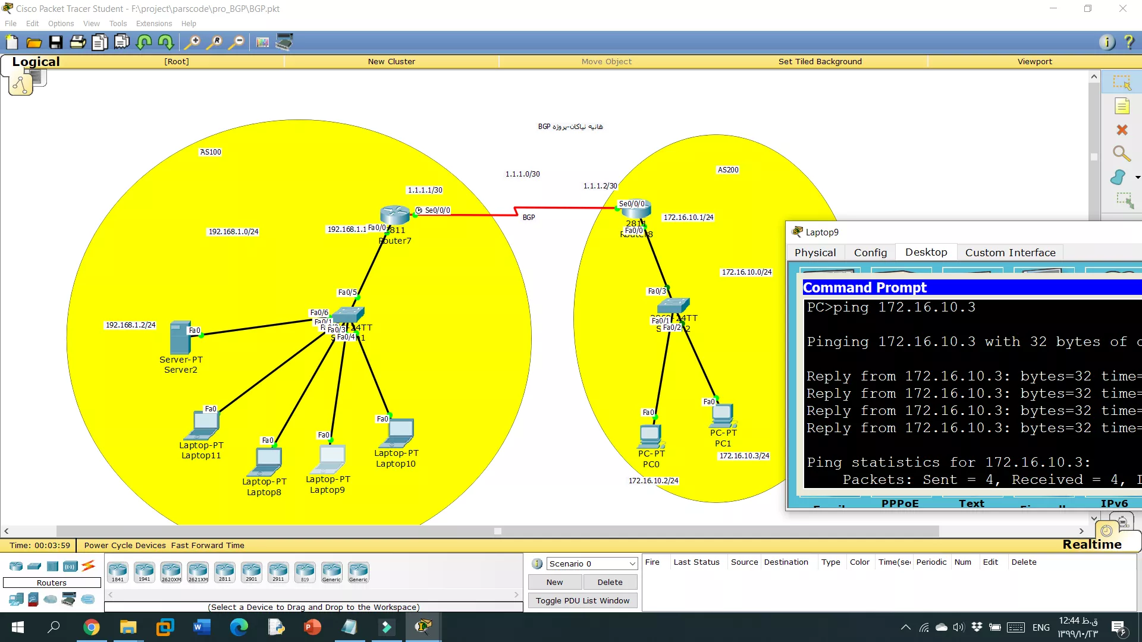Open the Tools menu

point(118,24)
